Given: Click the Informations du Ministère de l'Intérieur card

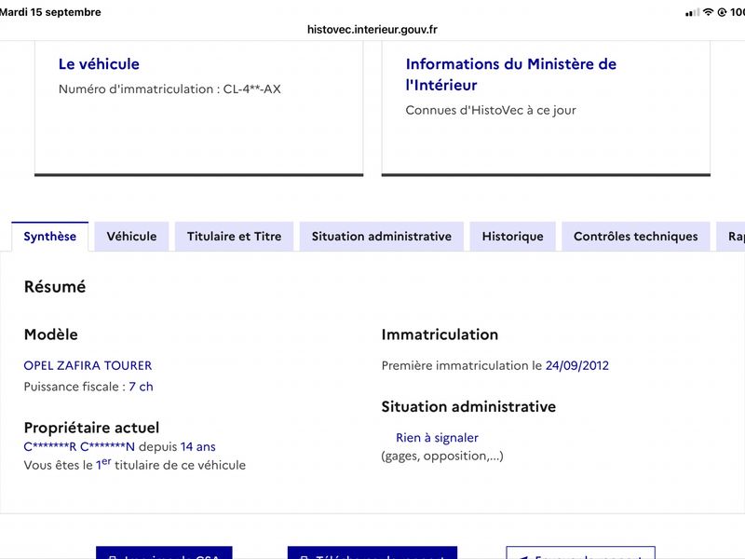Looking at the screenshot, I should coord(546,108).
